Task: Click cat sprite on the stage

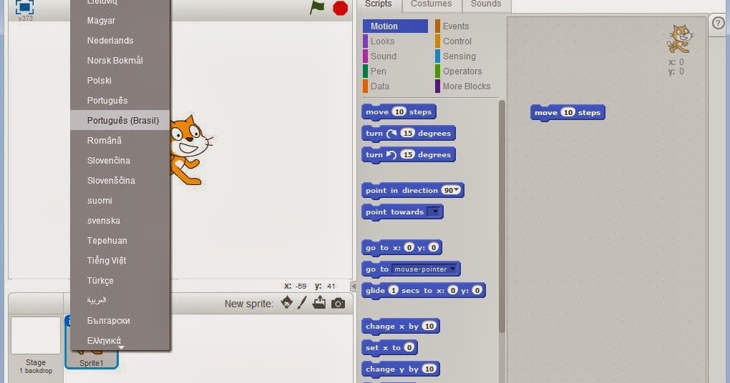Action: click(191, 149)
